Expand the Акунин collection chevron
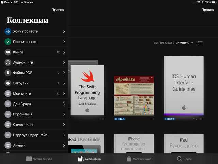 pyautogui.click(x=64, y=145)
